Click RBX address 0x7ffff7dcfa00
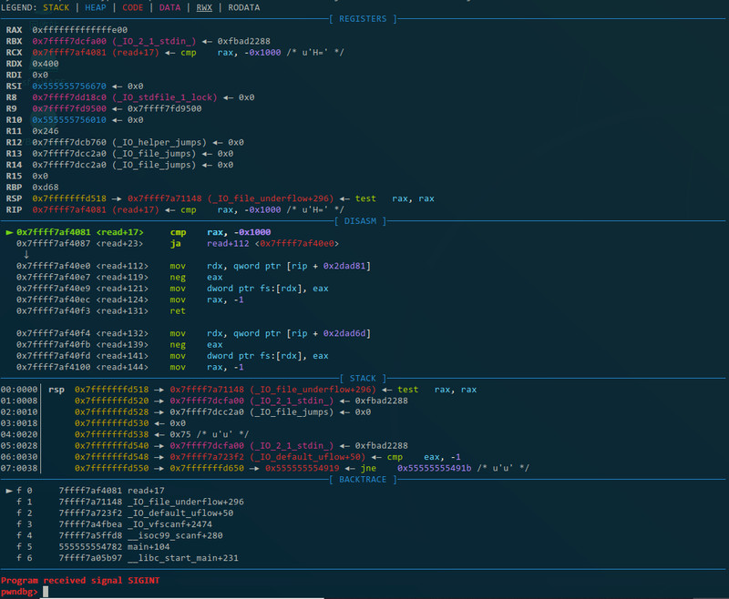729x599 pixels. (69, 41)
